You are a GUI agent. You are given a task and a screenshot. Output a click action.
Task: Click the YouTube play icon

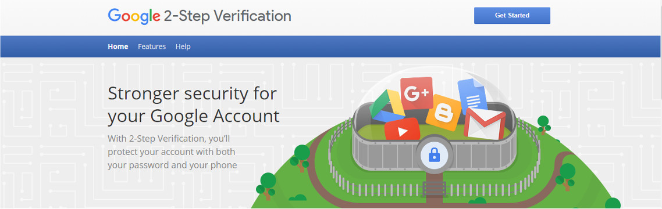pyautogui.click(x=403, y=130)
